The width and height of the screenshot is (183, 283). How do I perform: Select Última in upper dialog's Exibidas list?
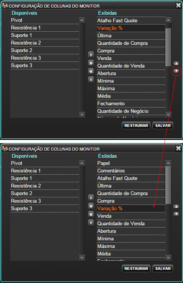point(131,36)
